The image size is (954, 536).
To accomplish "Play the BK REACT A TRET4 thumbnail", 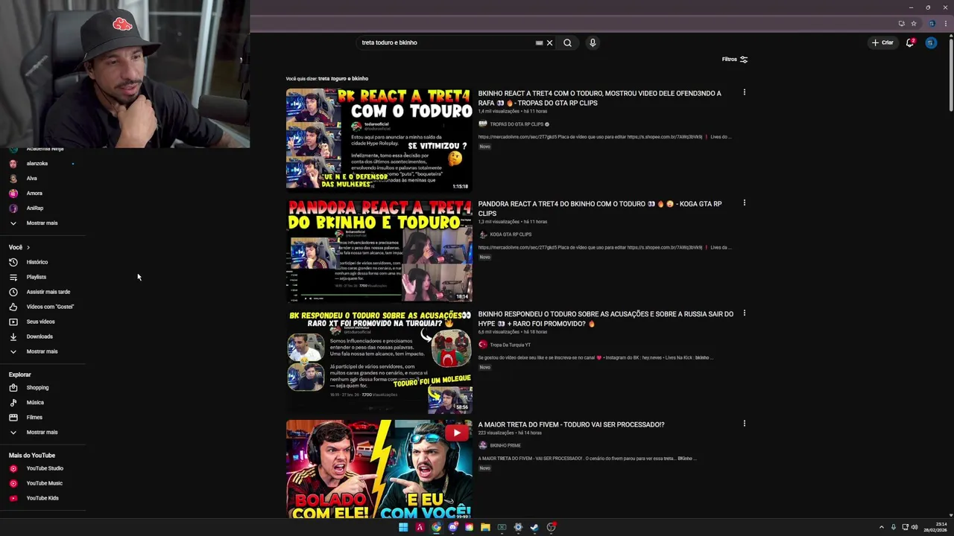I will pos(379,139).
